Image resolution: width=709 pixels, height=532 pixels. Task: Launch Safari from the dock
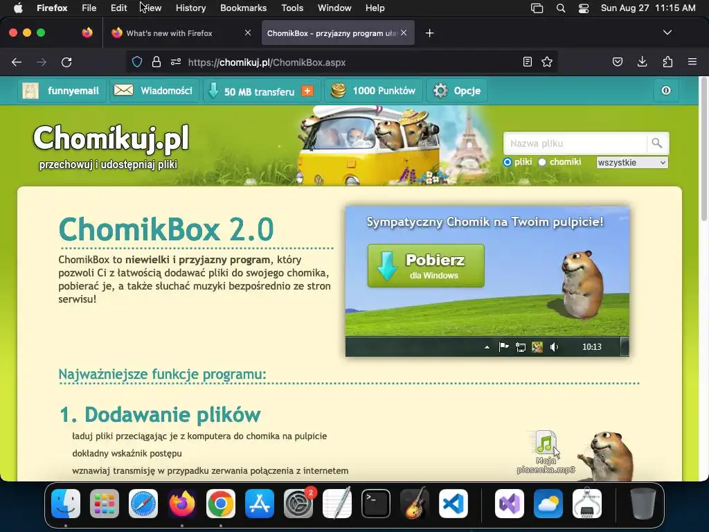[x=143, y=504]
